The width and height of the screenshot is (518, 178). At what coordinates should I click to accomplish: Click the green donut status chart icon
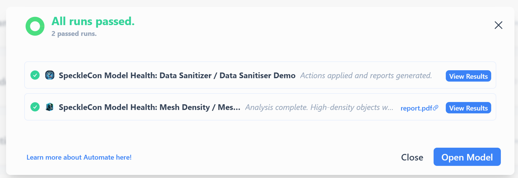(35, 26)
